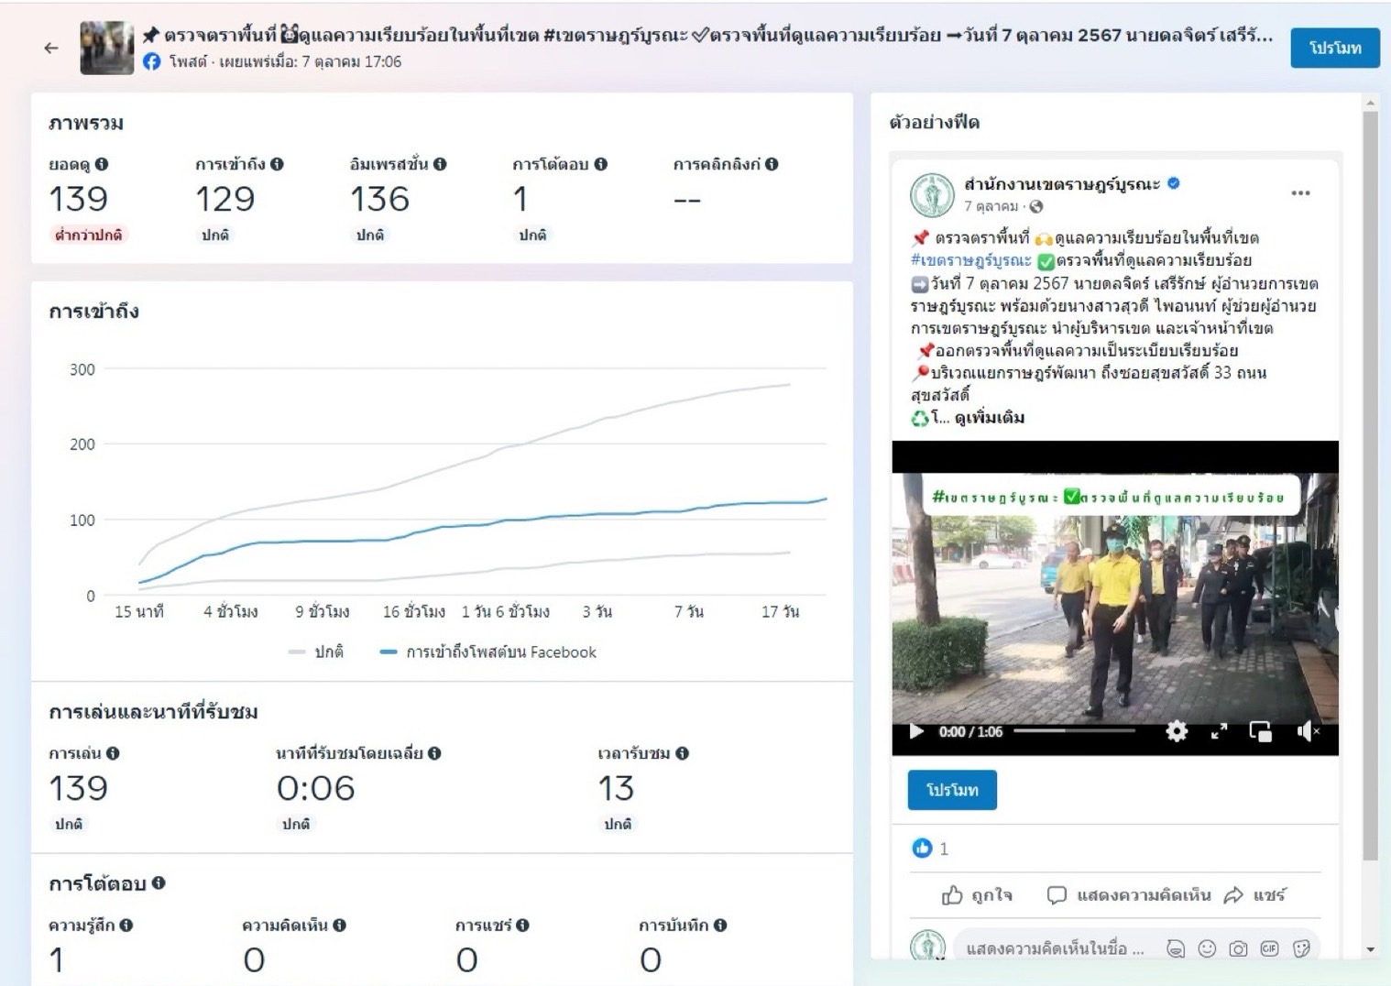Viewport: 1391px width, 986px height.
Task: Show info for อิมเพรสชั่น metric
Action: tap(440, 164)
